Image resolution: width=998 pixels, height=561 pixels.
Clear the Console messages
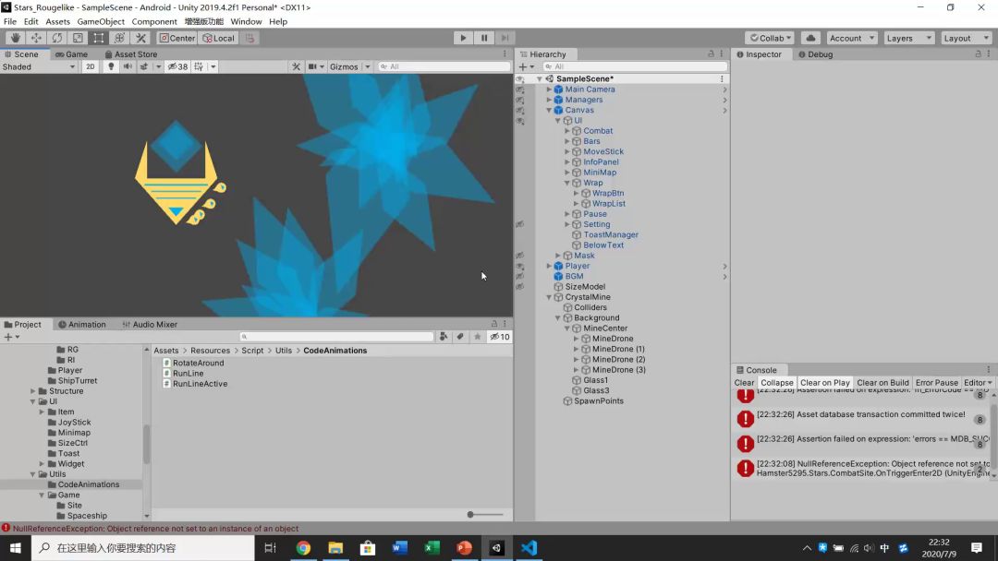click(744, 383)
